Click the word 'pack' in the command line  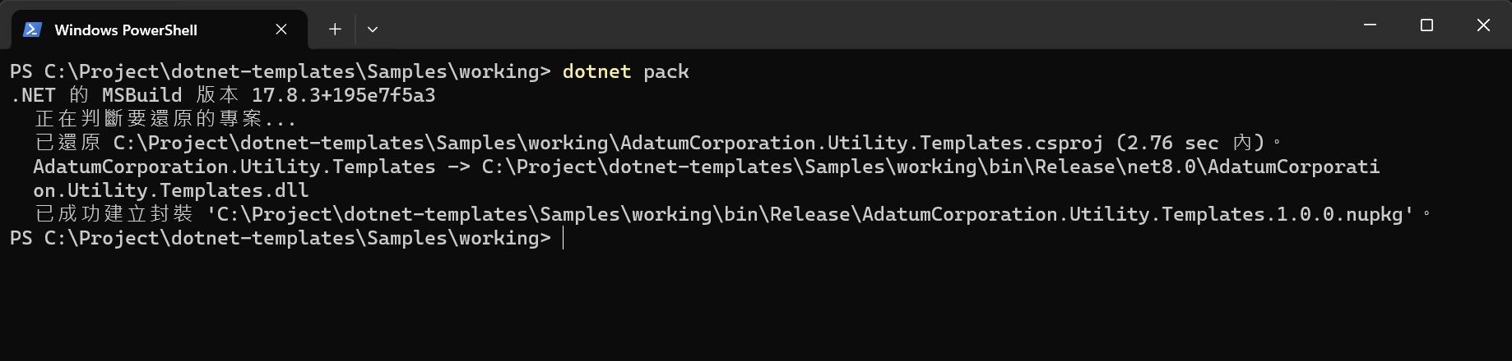pos(666,72)
